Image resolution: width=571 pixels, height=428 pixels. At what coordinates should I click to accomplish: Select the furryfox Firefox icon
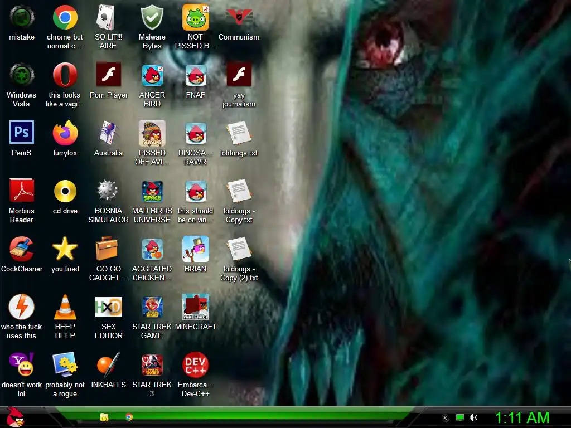point(65,133)
